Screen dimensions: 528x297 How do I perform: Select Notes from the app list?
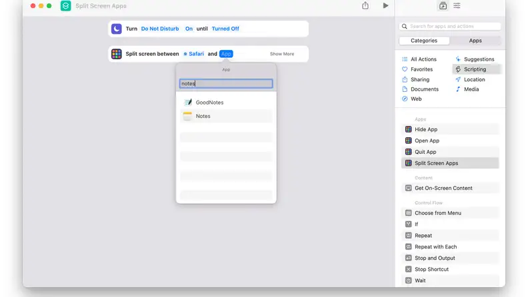[226, 116]
